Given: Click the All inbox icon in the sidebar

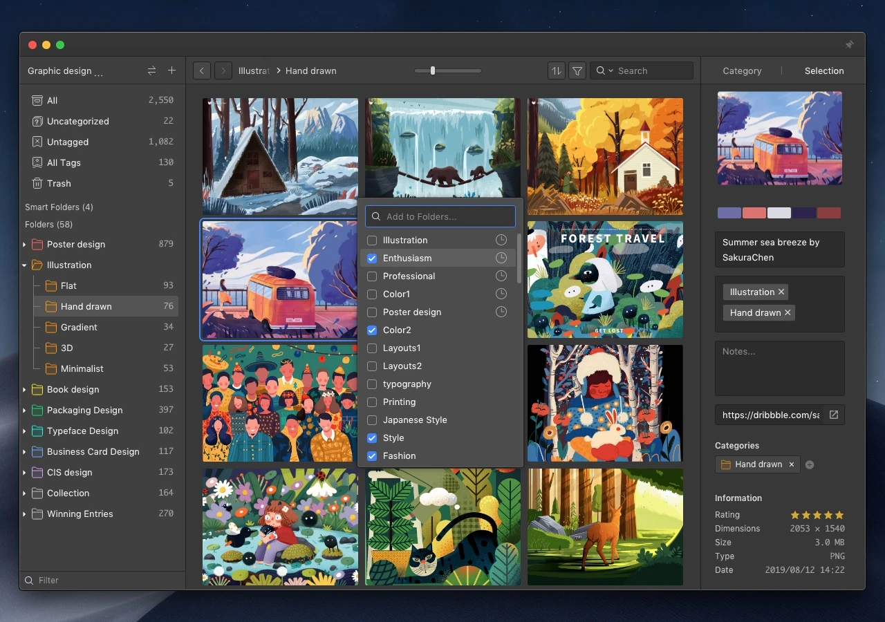Looking at the screenshot, I should [37, 100].
